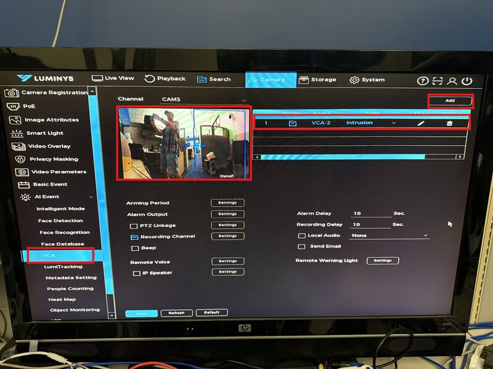Click the CAM3 camera preview image
The image size is (493, 369).
tap(184, 143)
